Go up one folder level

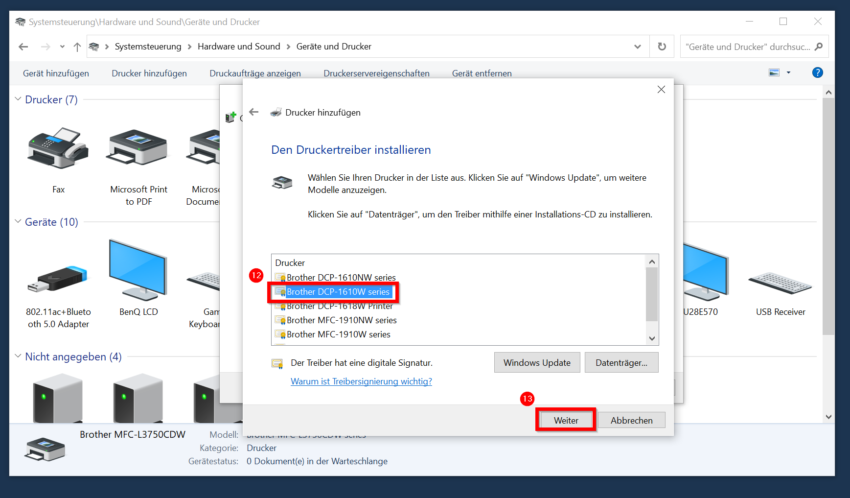(77, 47)
